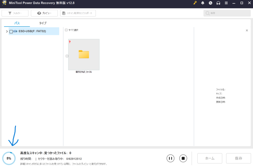Click スキャン結果をエクスポート button
The height and width of the screenshot is (167, 253).
pyautogui.click(x=78, y=13)
